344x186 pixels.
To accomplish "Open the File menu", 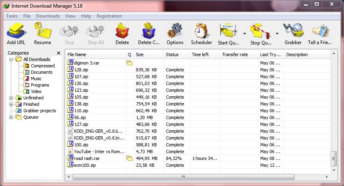I will pyautogui.click(x=27, y=16).
